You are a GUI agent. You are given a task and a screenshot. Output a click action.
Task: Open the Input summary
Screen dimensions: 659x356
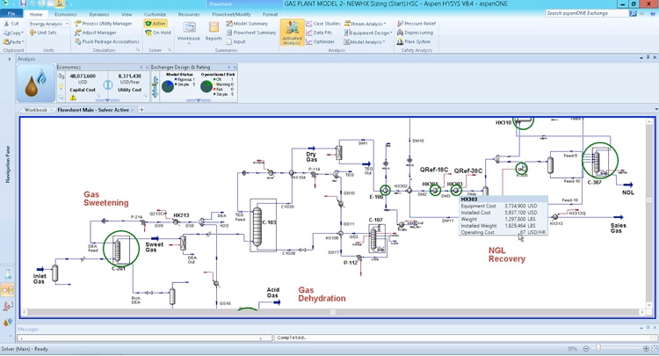tap(235, 41)
